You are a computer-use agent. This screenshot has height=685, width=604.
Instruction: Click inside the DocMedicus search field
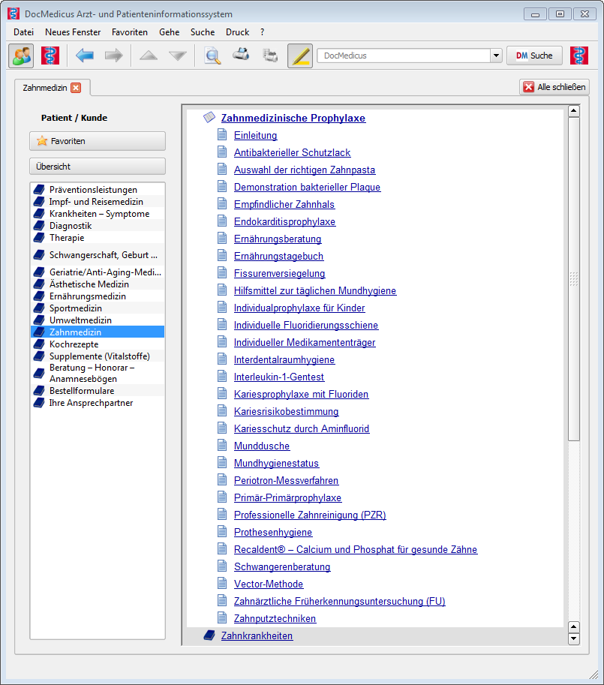pos(404,56)
